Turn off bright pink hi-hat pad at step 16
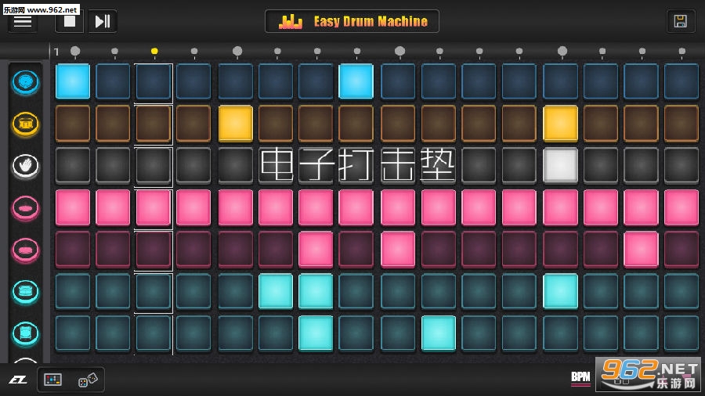Viewport: 705px width, 396px height. (681, 207)
